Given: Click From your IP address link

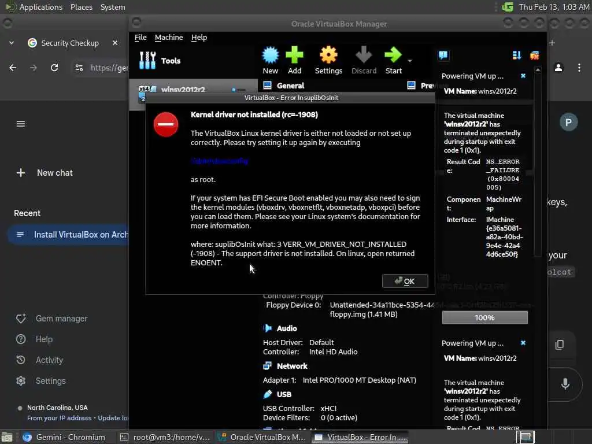Looking at the screenshot, I should (60, 418).
